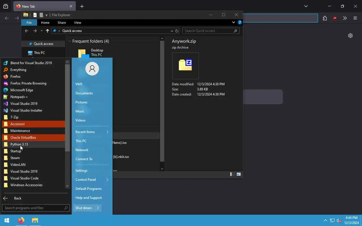Open Firefox Private Browsing entry

[33, 83]
